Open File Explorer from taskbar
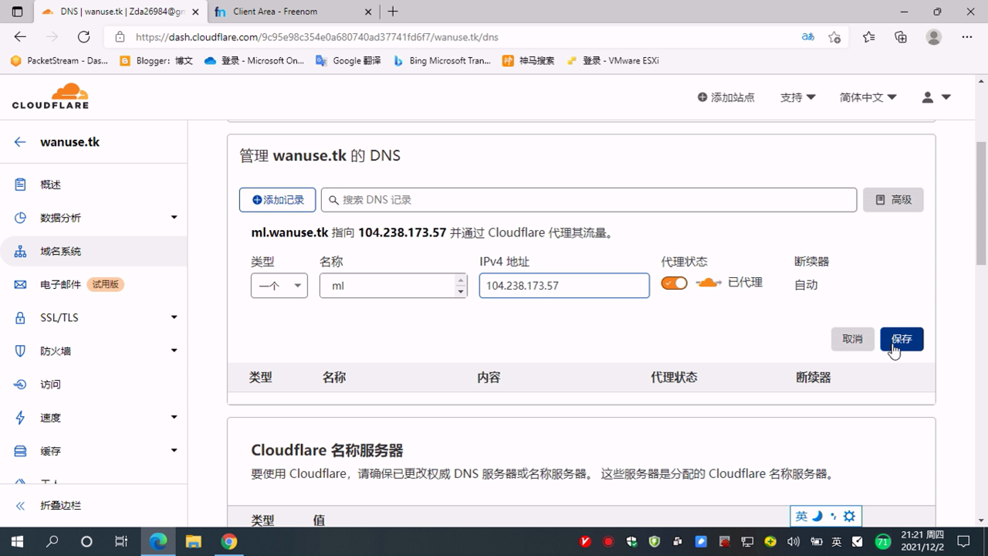 [x=193, y=541]
